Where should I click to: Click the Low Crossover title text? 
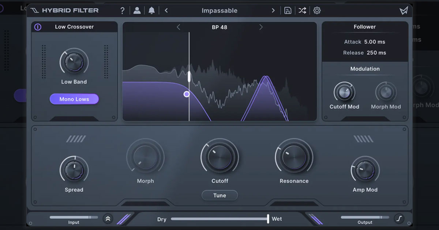click(74, 27)
